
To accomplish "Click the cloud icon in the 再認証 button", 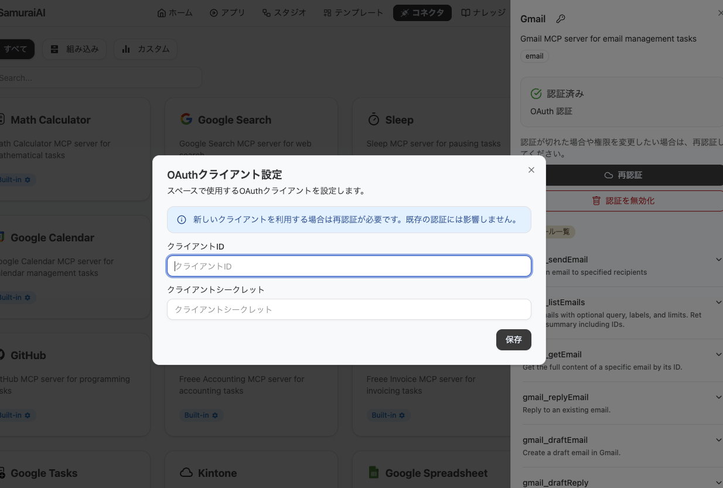I will point(609,175).
